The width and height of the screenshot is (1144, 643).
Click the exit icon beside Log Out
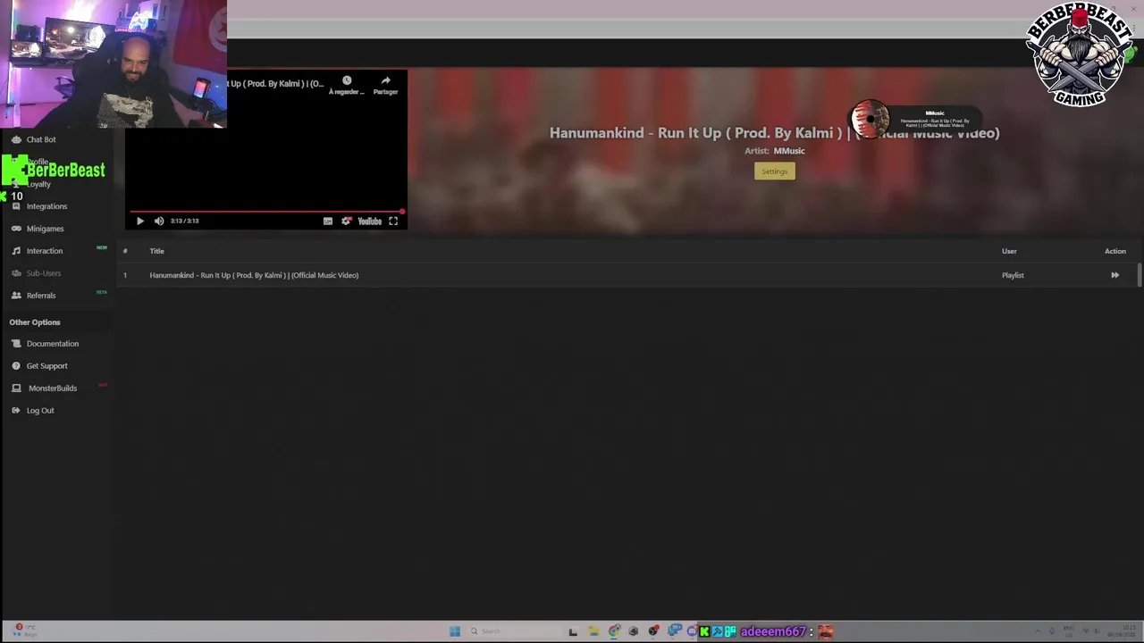(x=16, y=411)
